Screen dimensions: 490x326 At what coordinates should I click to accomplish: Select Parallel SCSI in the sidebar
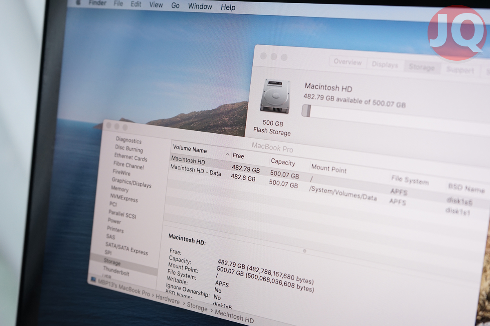122,214
